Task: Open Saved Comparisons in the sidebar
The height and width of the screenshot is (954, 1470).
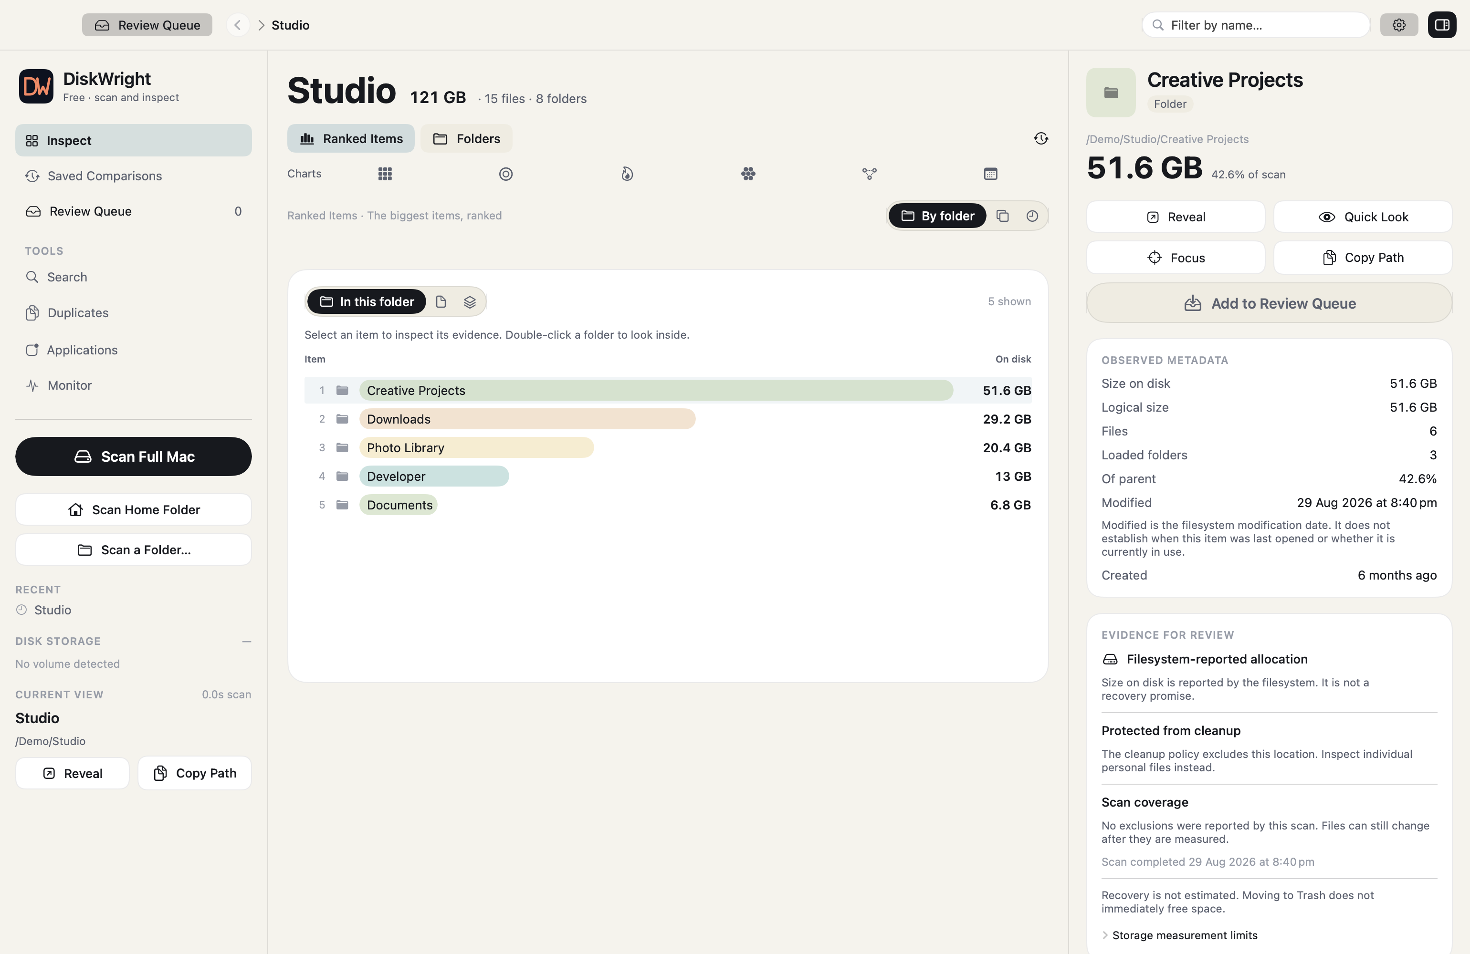Action: [134, 176]
